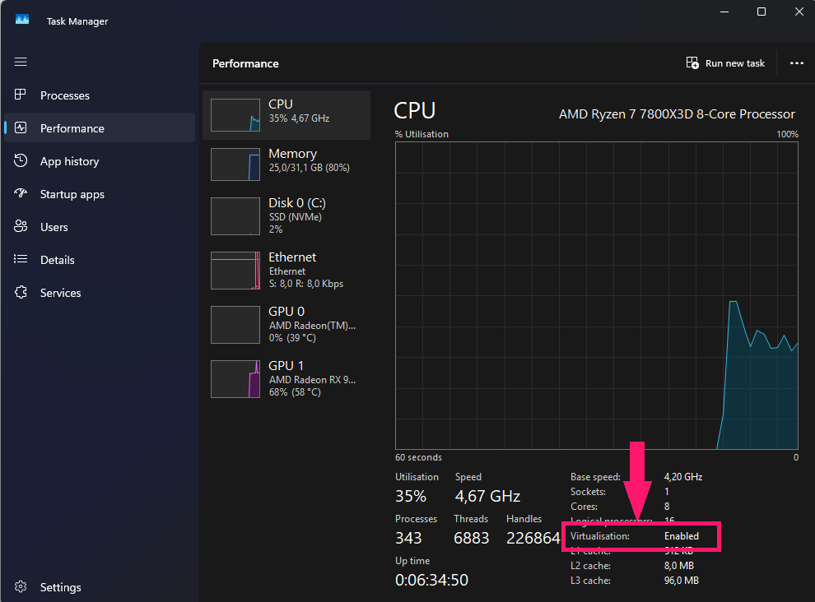Screen dimensions: 815x602
Task: Click the Settings gear icon
Action: click(21, 586)
